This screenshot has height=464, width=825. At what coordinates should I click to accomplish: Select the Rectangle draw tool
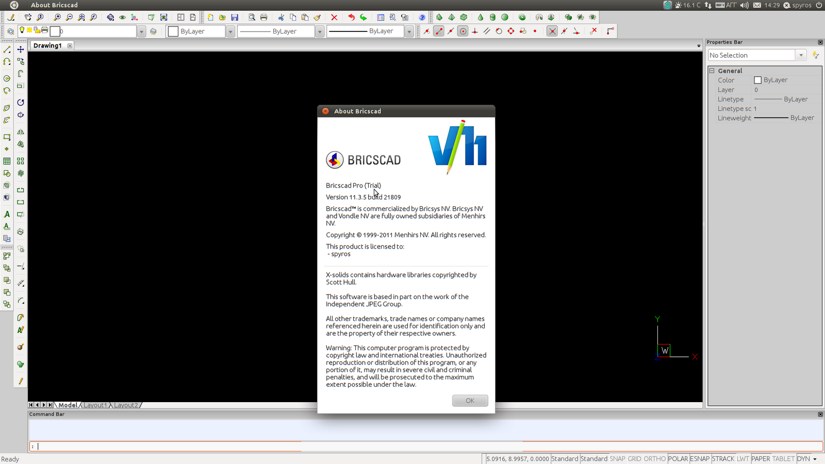(x=7, y=137)
